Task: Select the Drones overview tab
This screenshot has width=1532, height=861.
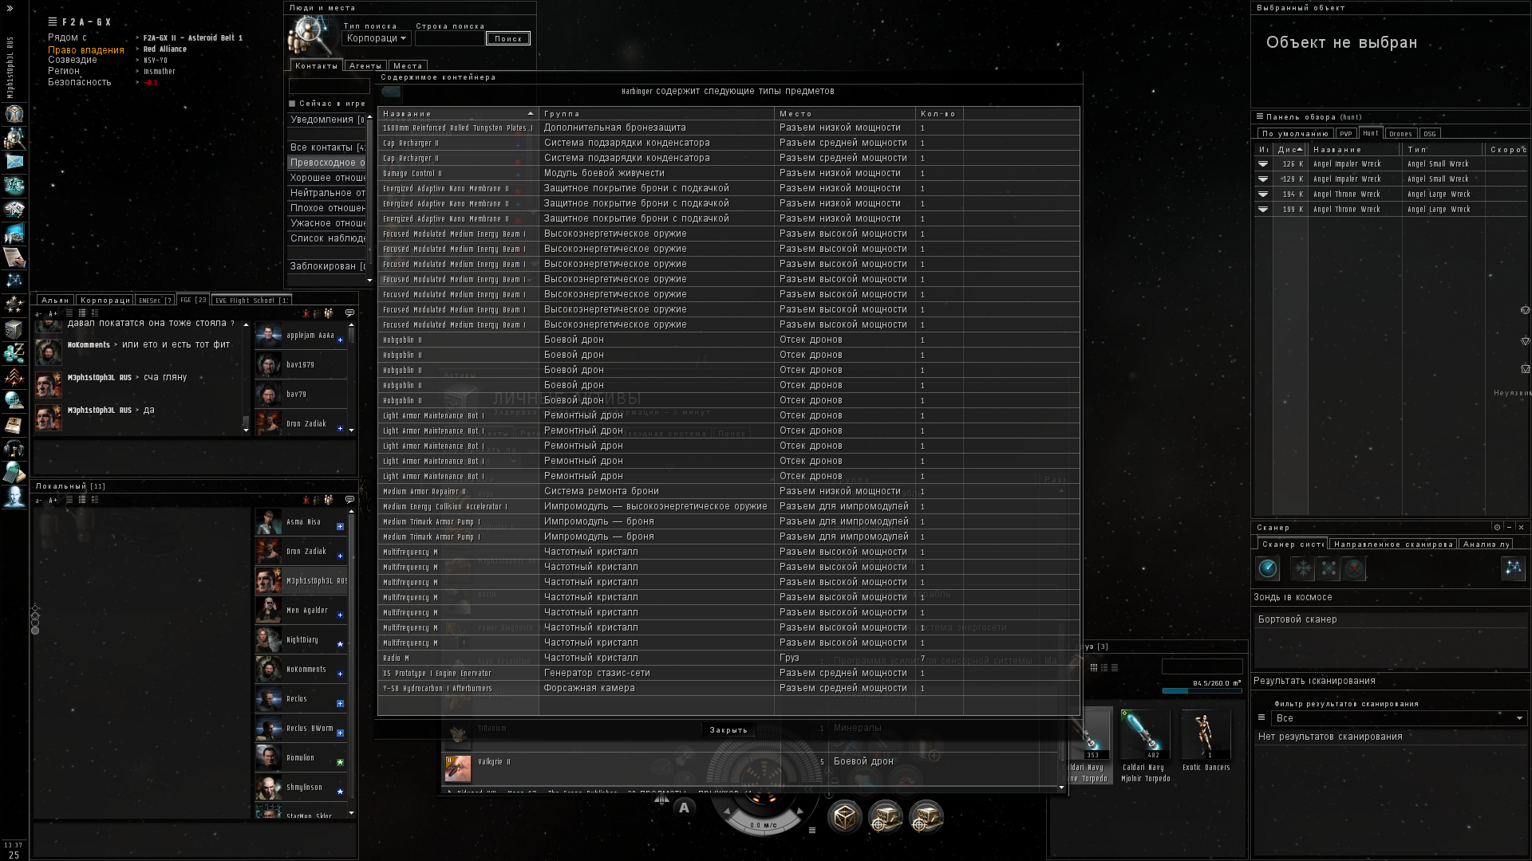Action: pyautogui.click(x=1400, y=134)
